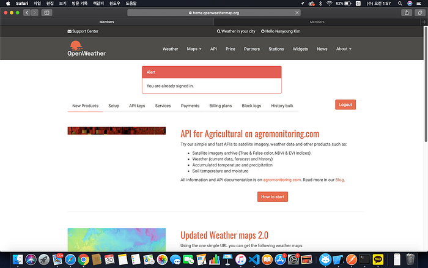
Task: Stop loading with the X in address bar
Action: [x=297, y=13]
